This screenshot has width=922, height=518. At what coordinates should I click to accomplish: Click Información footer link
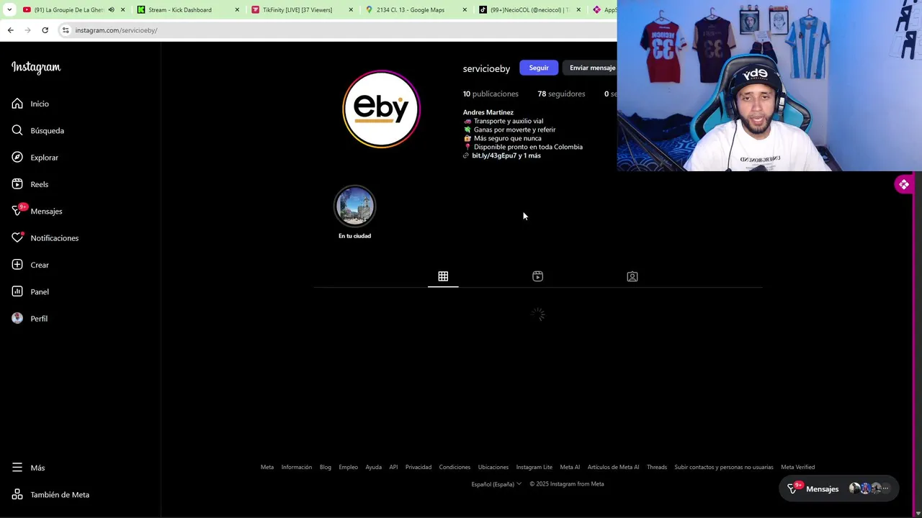[297, 467]
